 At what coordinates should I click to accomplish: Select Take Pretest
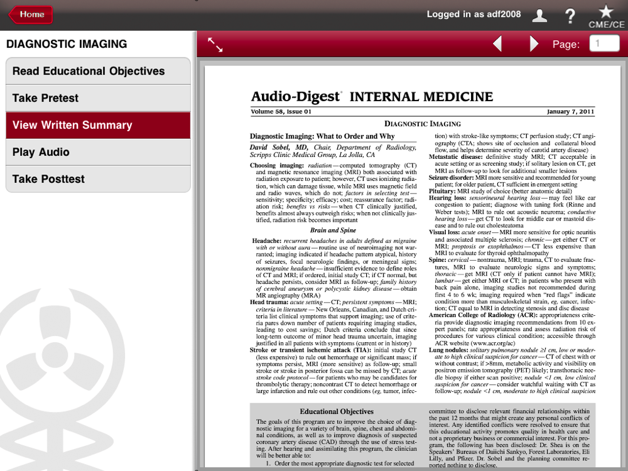(98, 98)
